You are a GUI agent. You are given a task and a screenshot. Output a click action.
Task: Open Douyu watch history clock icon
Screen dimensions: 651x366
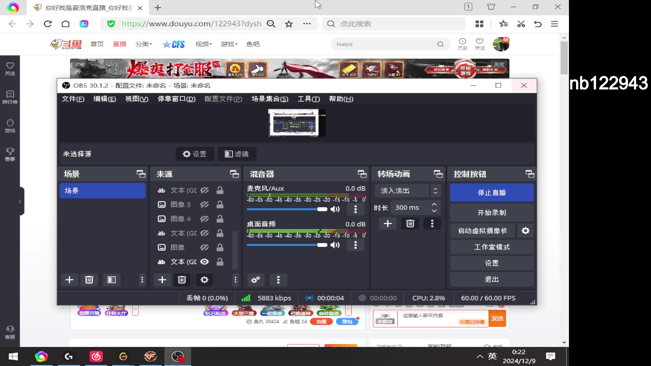point(462,44)
